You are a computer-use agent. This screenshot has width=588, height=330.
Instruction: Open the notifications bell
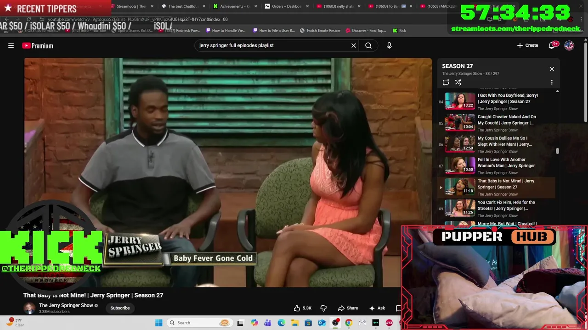pos(553,45)
